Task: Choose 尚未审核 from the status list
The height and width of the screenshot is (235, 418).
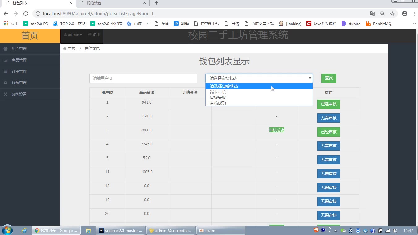Action: [218, 92]
